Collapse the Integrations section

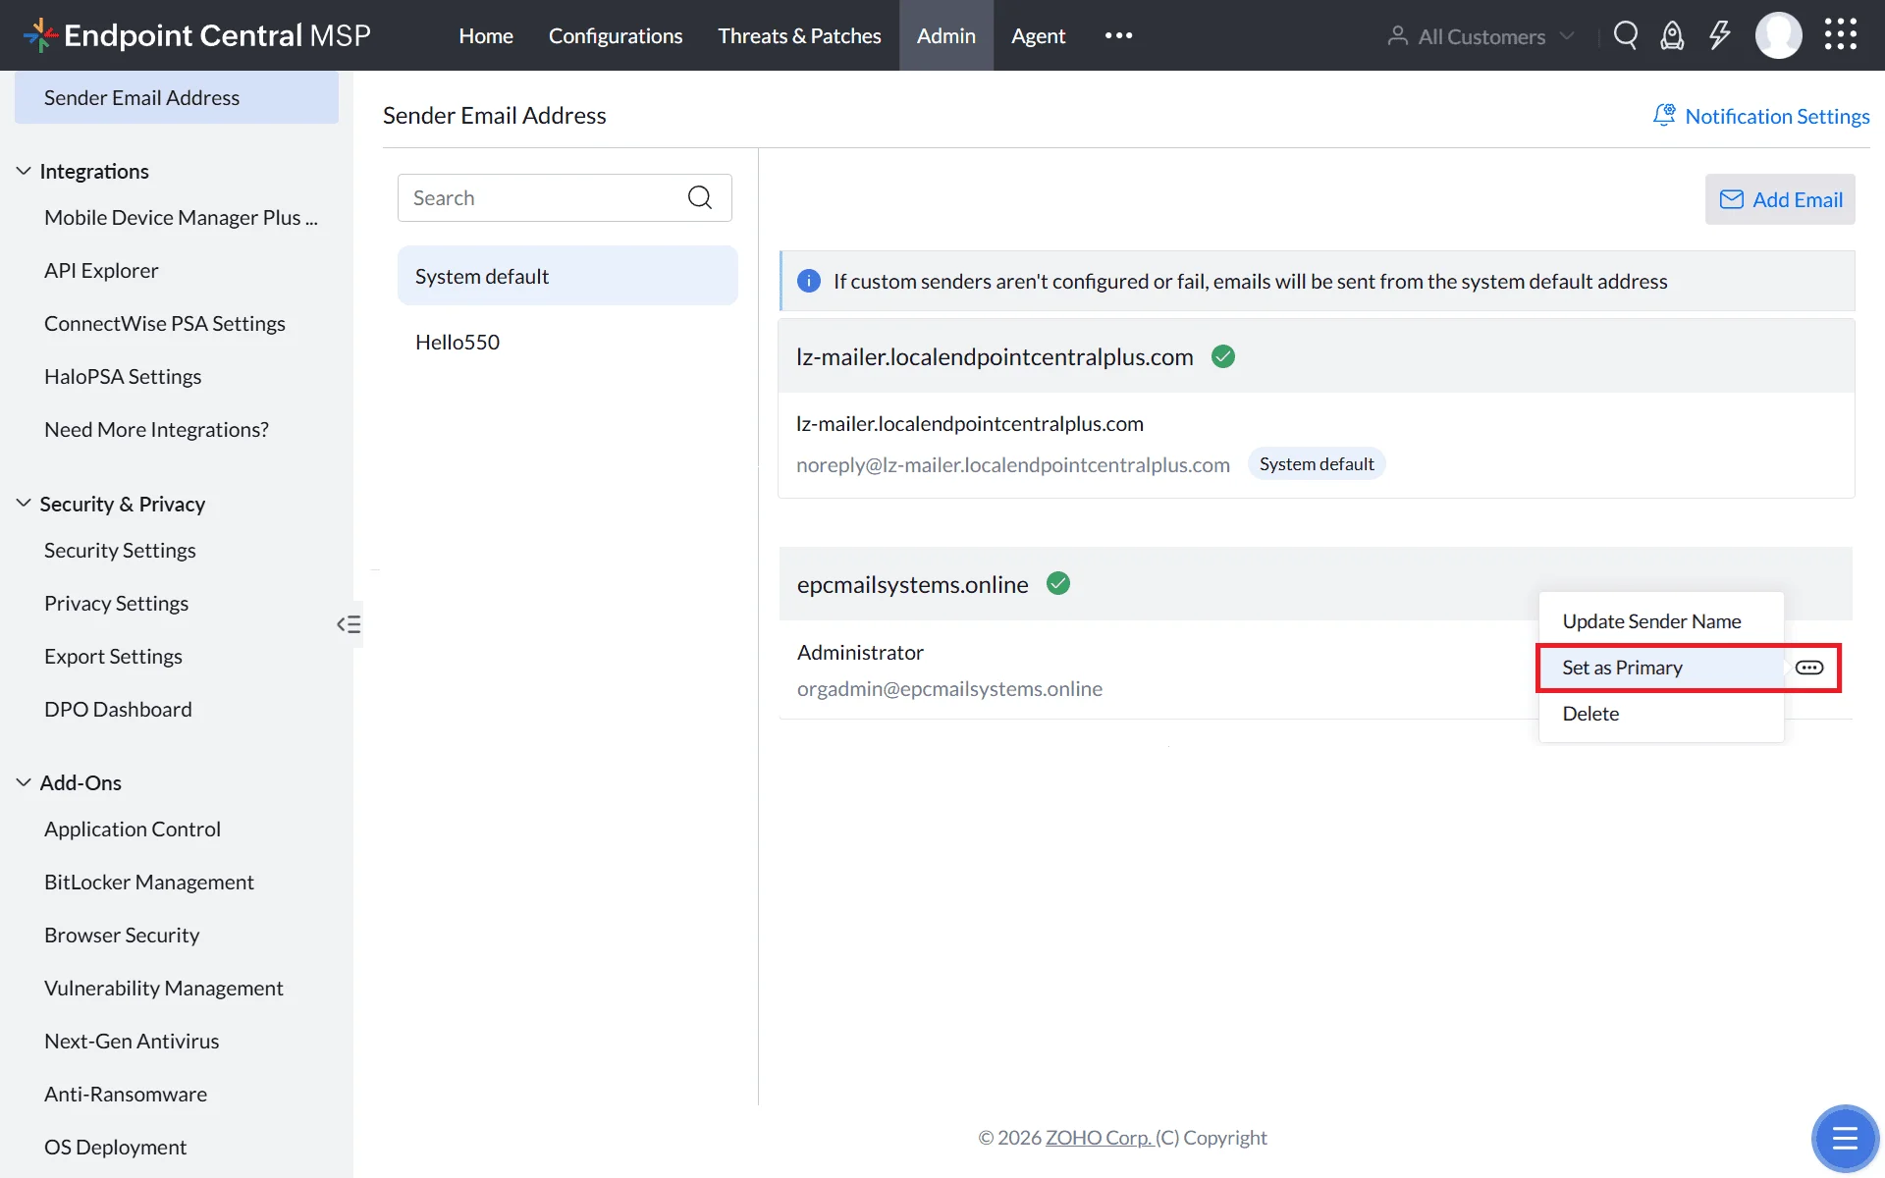[x=24, y=171]
